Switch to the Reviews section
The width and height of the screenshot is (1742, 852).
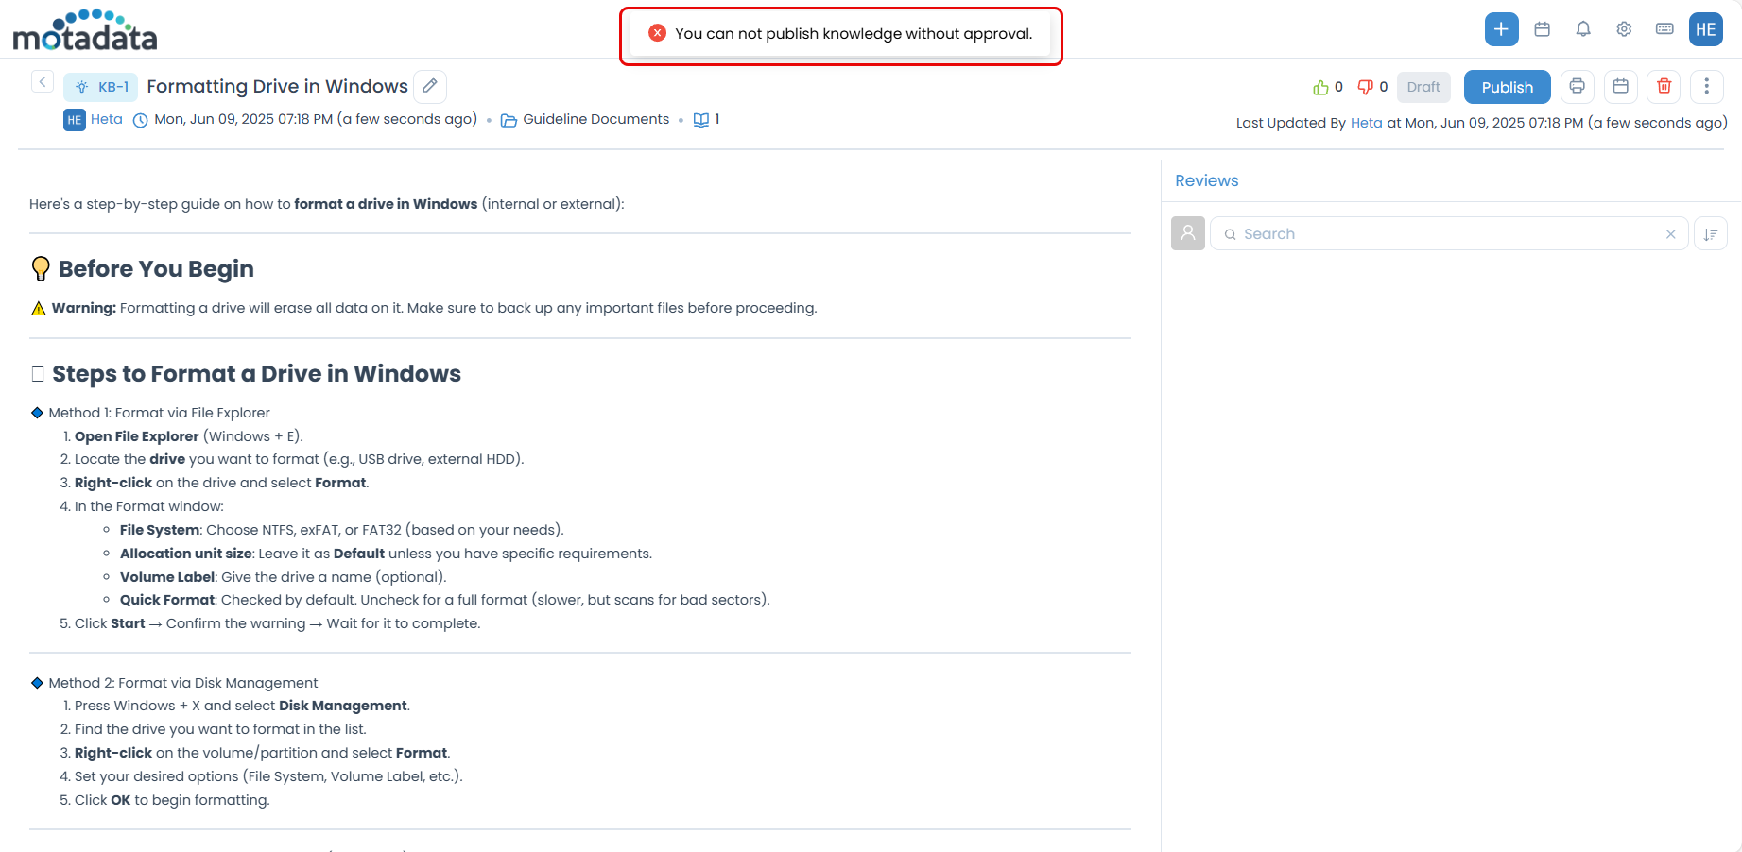pyautogui.click(x=1206, y=180)
